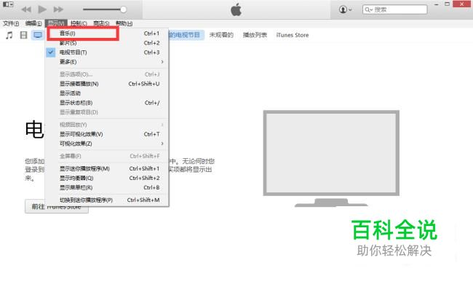Switch to the 未观看的 tab
Image resolution: width=473 pixels, height=282 pixels.
221,35
